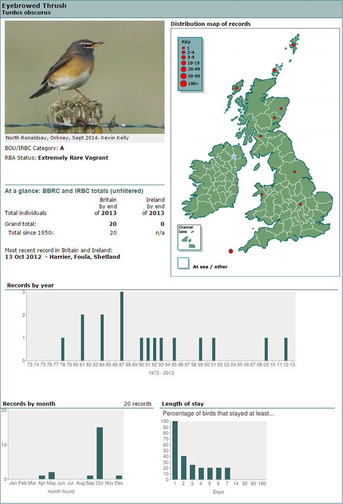Click the blue highlighted county in Northern Ireland
343x504 pixels.
coord(234,157)
